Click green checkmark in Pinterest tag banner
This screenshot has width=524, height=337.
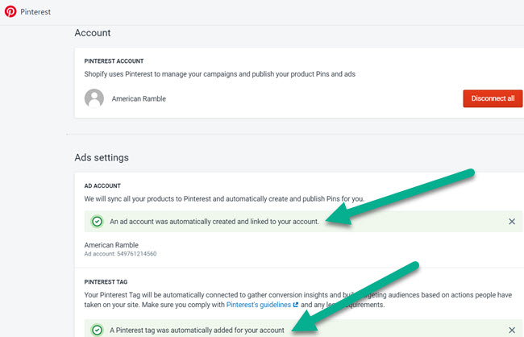point(97,330)
